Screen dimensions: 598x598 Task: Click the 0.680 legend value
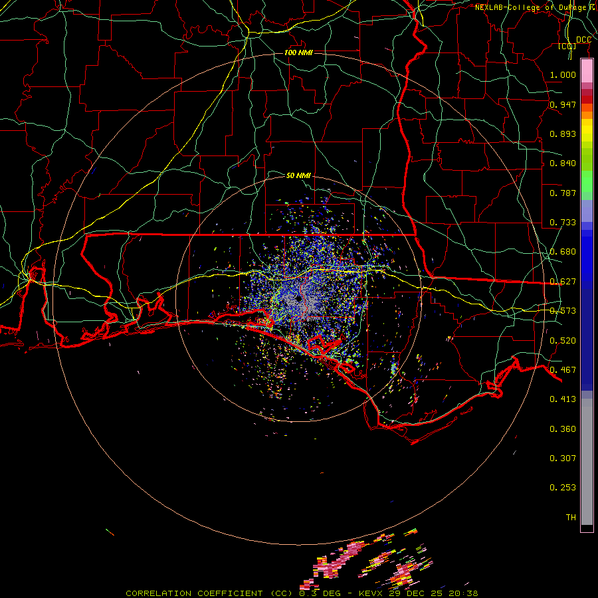pos(563,252)
